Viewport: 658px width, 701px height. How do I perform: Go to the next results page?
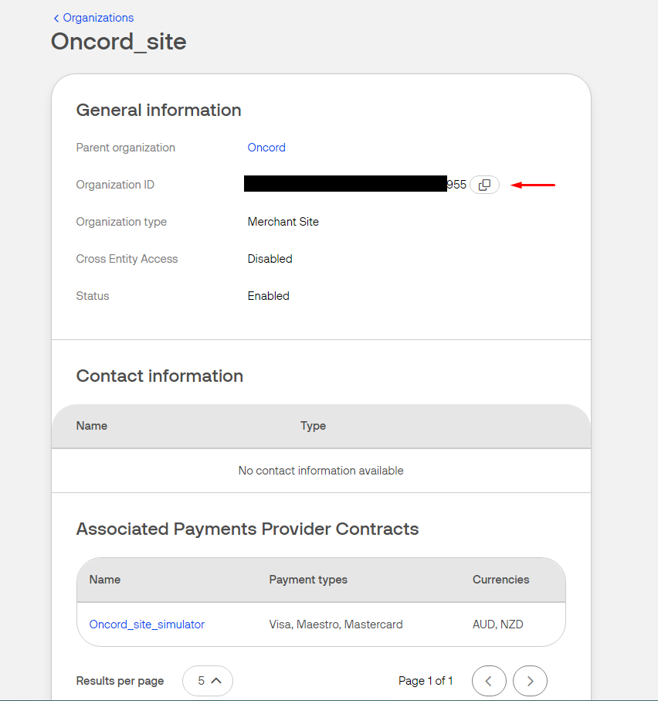tap(530, 681)
